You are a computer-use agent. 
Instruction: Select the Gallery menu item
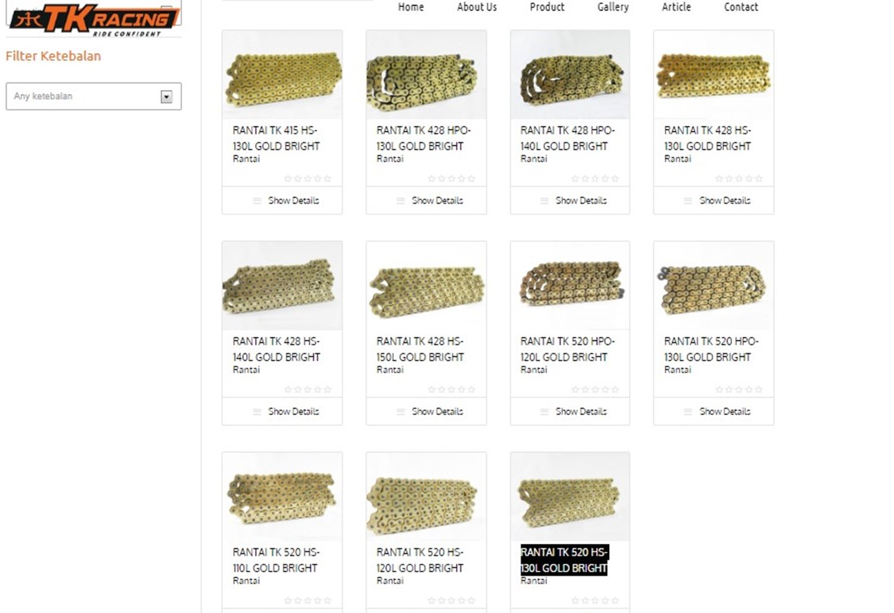(x=613, y=7)
